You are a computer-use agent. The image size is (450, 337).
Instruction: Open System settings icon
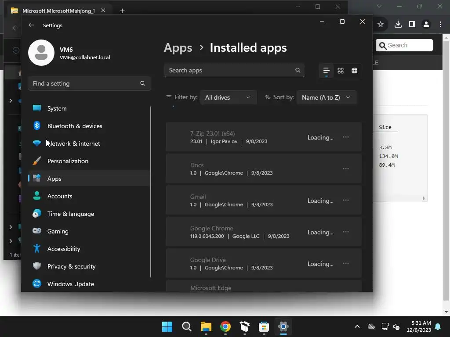[37, 108]
